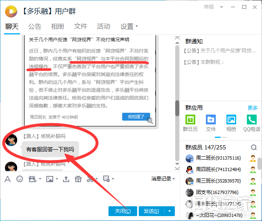The image size is (262, 221).
Task: Click the 我知道了 button
Action: [x=136, y=117]
